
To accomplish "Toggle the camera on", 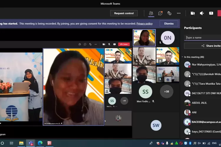I will coord(193,13).
